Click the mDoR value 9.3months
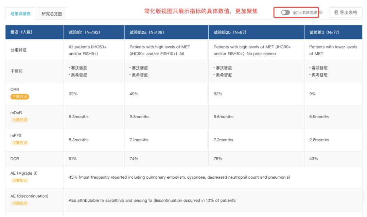Screen dimensions: 367x217 point(140,117)
